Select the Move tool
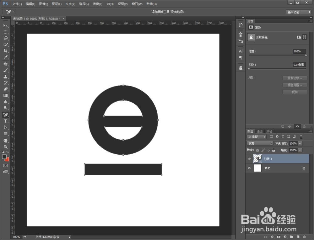 point(5,26)
